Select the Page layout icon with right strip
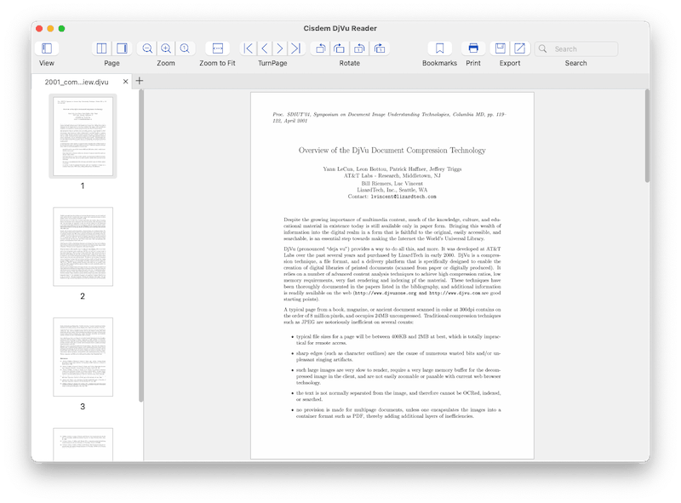The height and width of the screenshot is (503, 681). tap(122, 49)
